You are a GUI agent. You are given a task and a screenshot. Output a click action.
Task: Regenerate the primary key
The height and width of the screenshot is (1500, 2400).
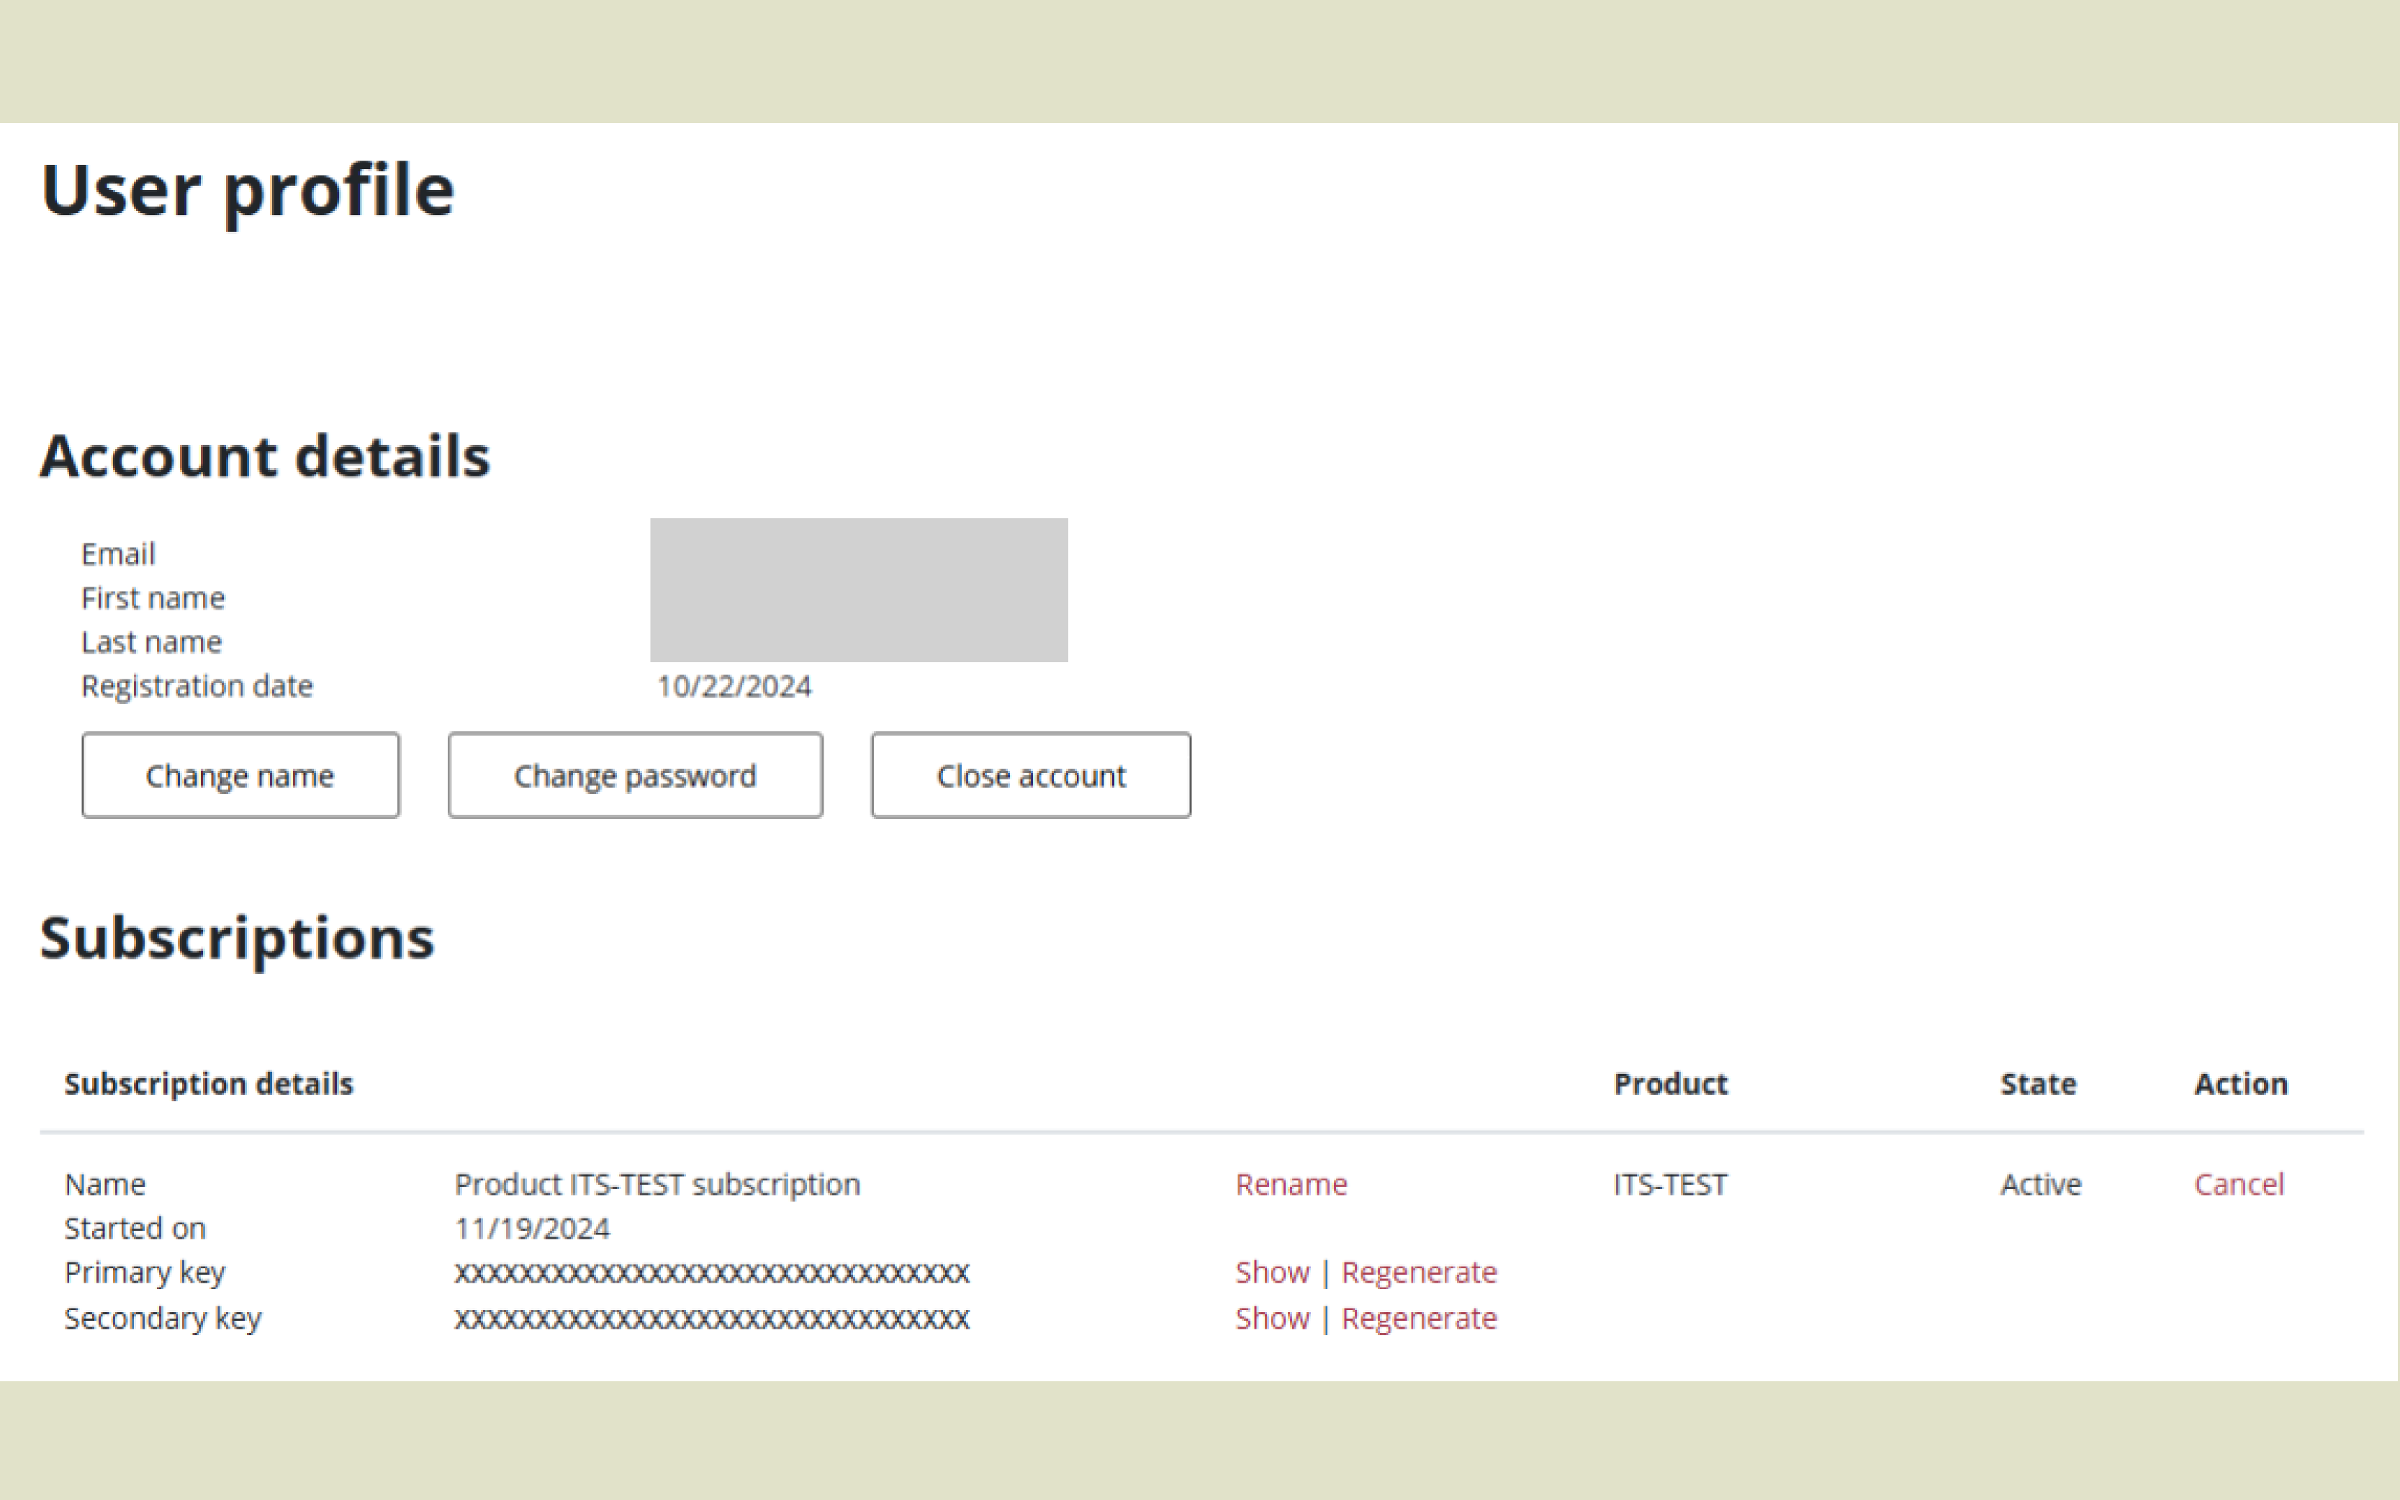click(x=1418, y=1272)
